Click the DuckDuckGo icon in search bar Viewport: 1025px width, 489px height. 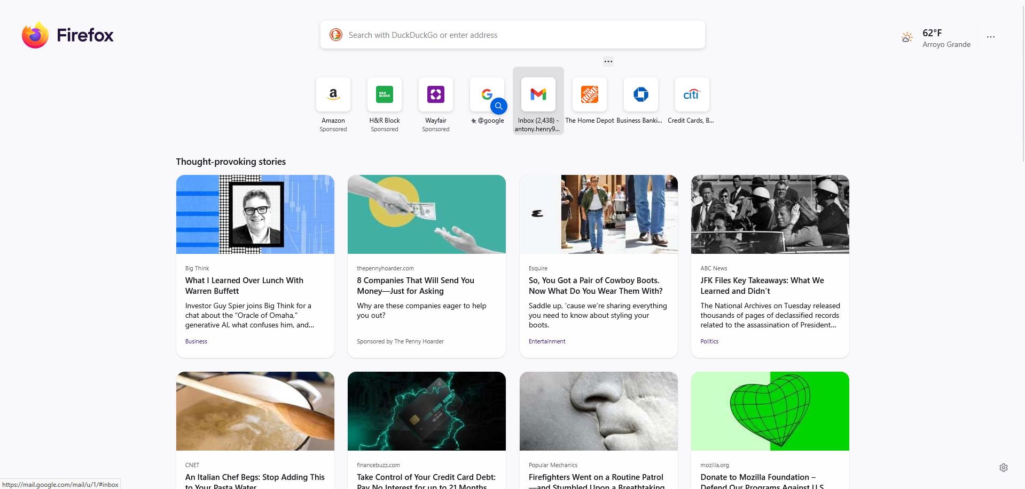pos(336,35)
